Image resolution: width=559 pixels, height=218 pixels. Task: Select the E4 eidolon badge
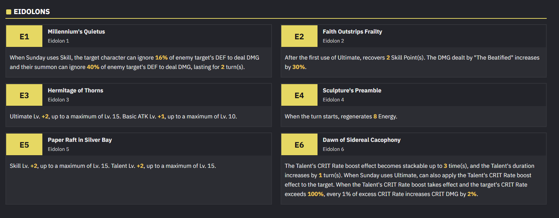point(299,95)
